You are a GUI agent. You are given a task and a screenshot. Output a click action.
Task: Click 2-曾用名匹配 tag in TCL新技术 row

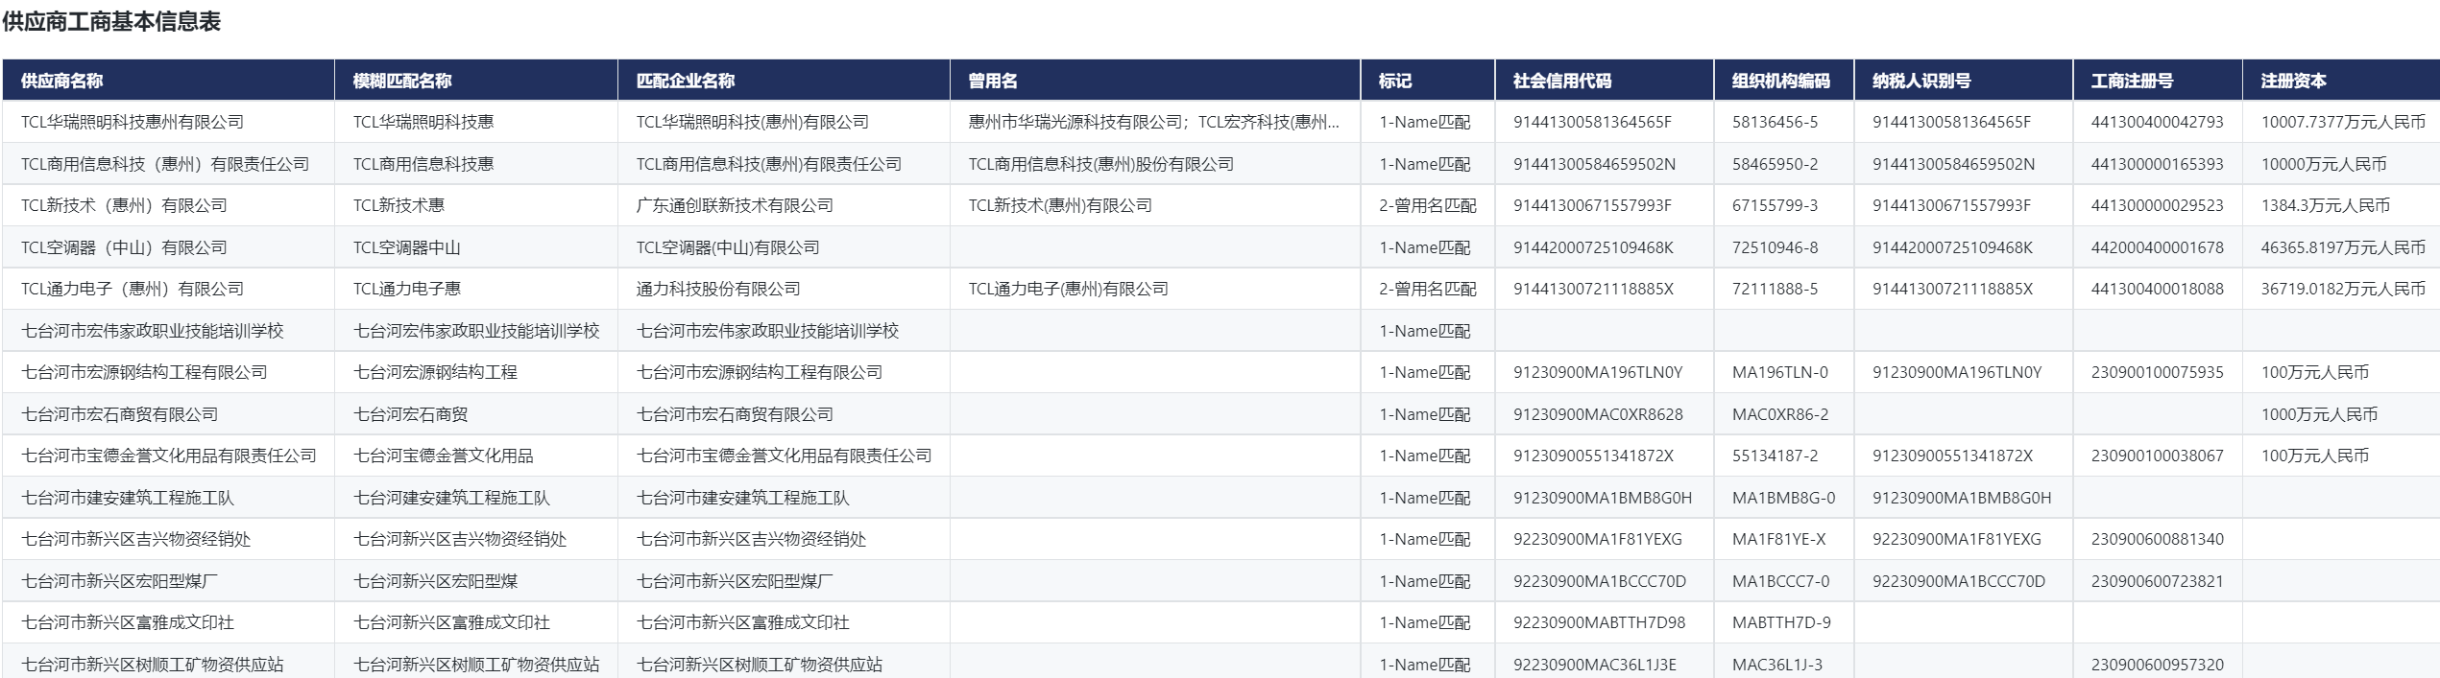pyautogui.click(x=1428, y=205)
